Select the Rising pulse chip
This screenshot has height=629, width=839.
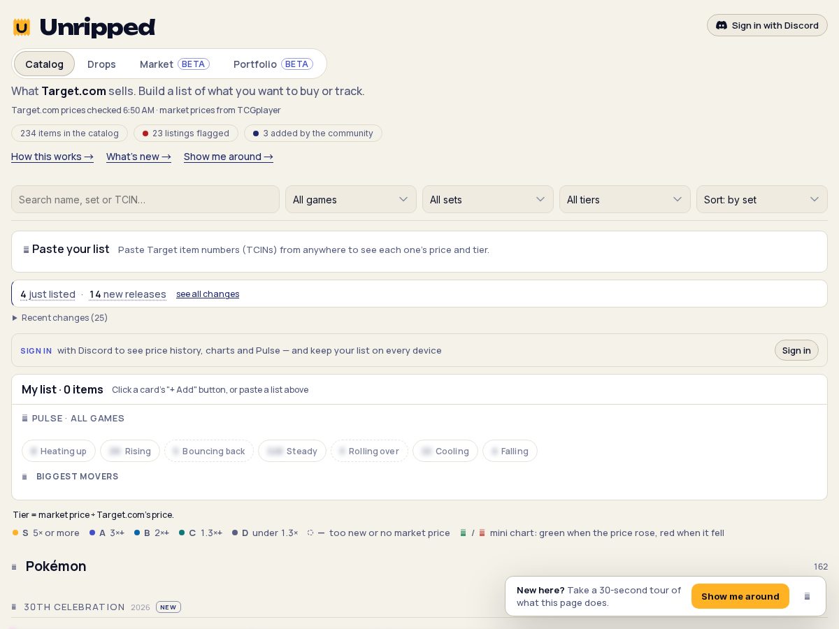(130, 451)
